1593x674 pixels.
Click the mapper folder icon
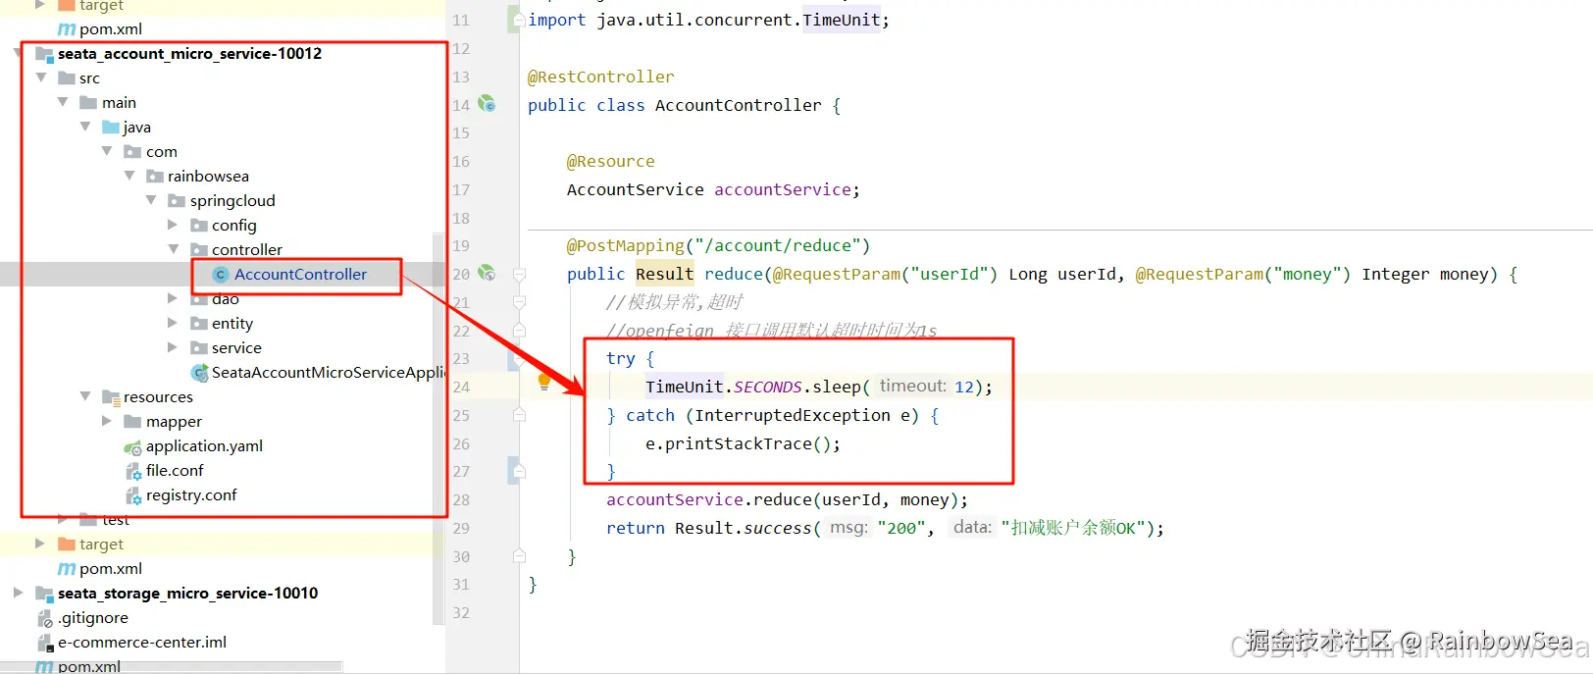pos(132,421)
